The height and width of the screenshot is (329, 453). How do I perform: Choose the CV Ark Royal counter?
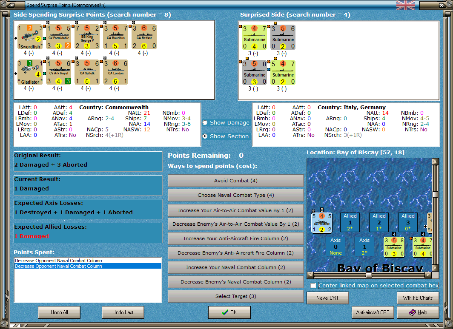(59, 72)
